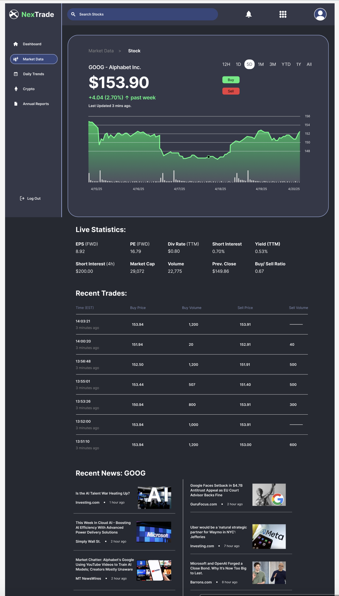Click the green Buy button

pos(231,80)
